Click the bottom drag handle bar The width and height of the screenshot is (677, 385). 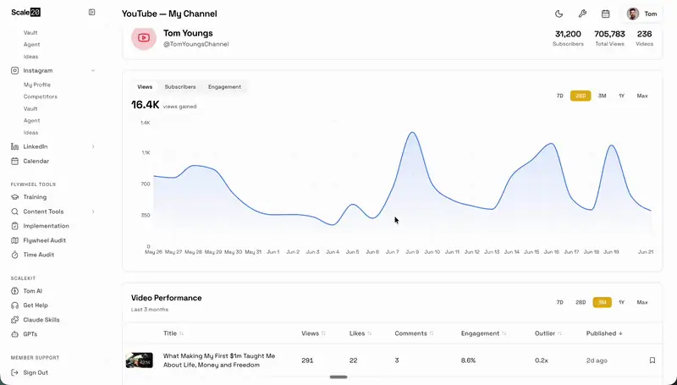point(338,377)
